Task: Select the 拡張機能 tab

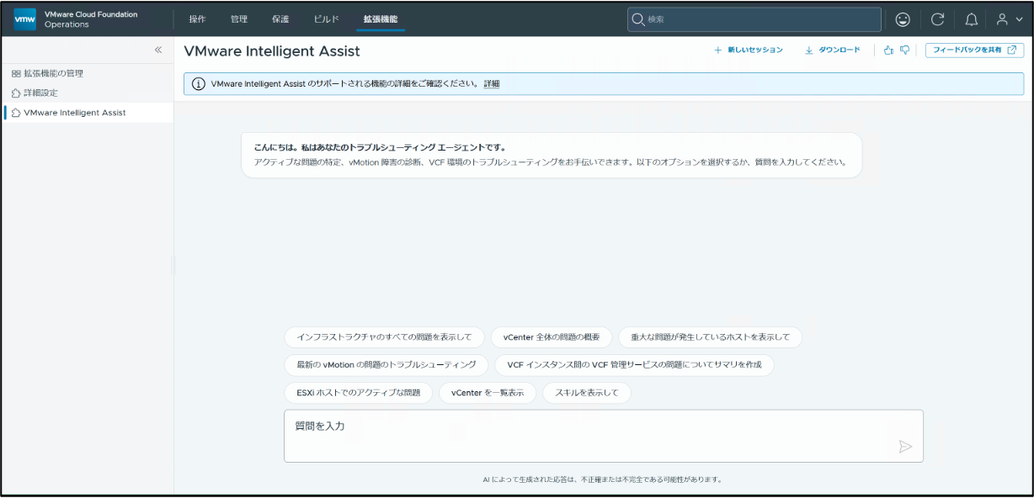Action: pyautogui.click(x=381, y=19)
